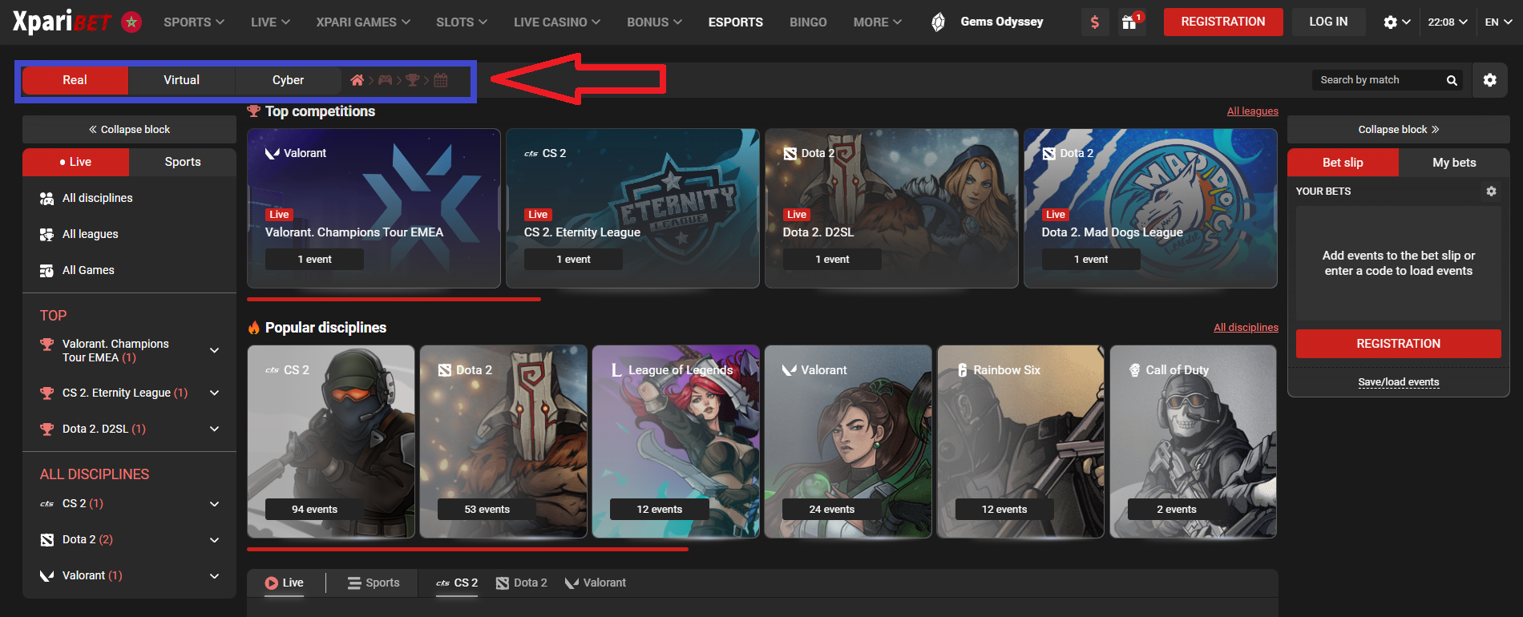This screenshot has width=1523, height=617.
Task: Click the bottom Sports list icon
Action: pos(354,583)
